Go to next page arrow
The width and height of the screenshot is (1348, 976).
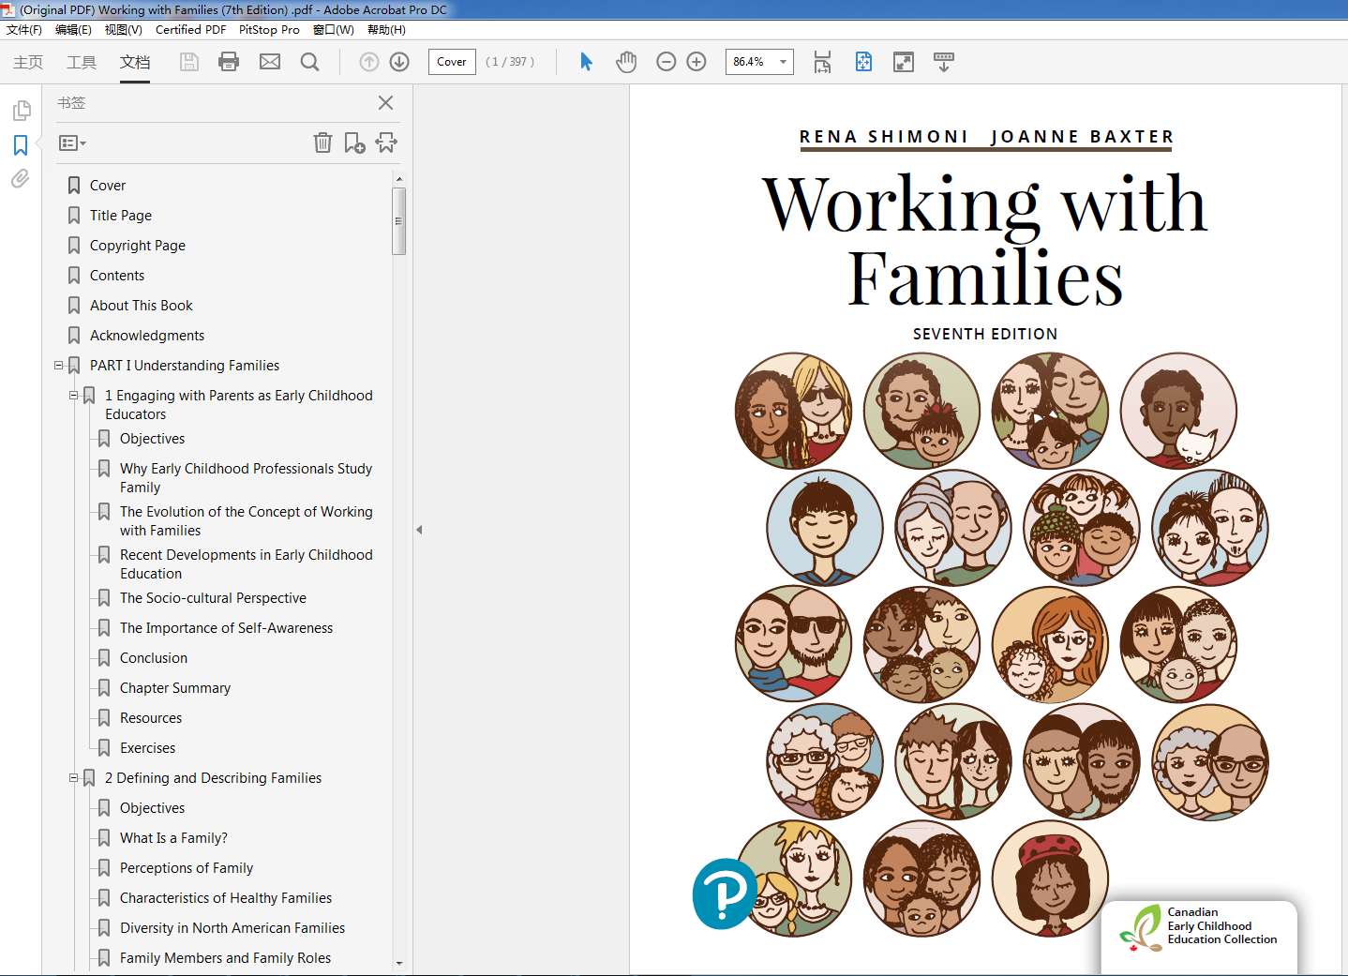(399, 62)
